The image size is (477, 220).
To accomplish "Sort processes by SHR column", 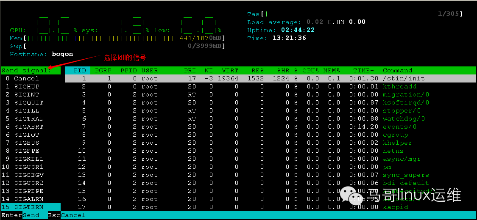I will 283,70.
